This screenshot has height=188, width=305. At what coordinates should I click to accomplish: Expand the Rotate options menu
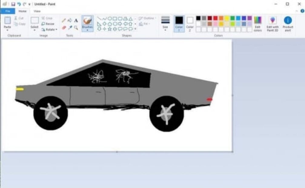[x=49, y=29]
